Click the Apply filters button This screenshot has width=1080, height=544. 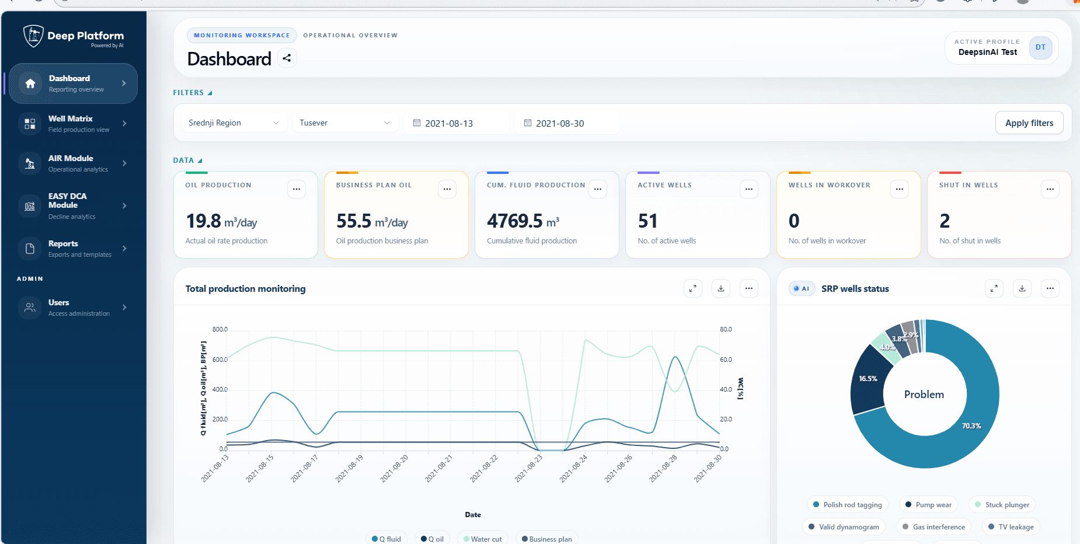[x=1029, y=123]
